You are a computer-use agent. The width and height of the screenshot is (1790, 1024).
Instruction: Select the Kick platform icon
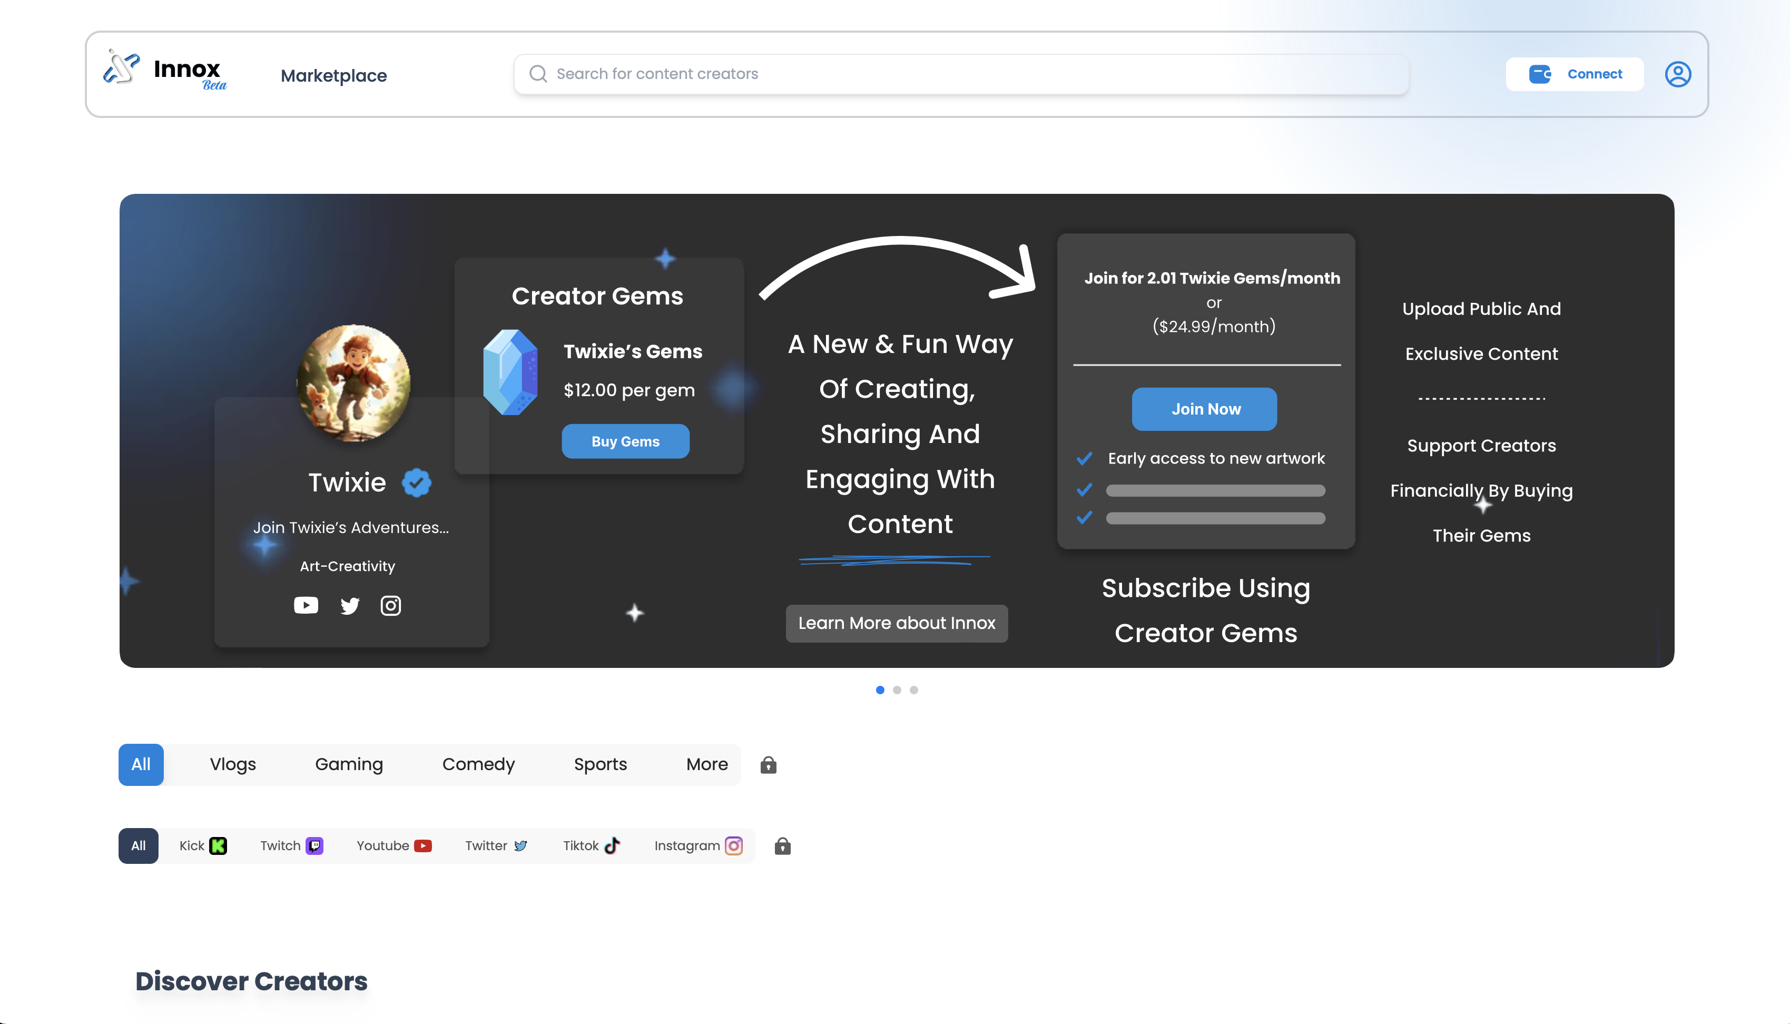point(219,846)
